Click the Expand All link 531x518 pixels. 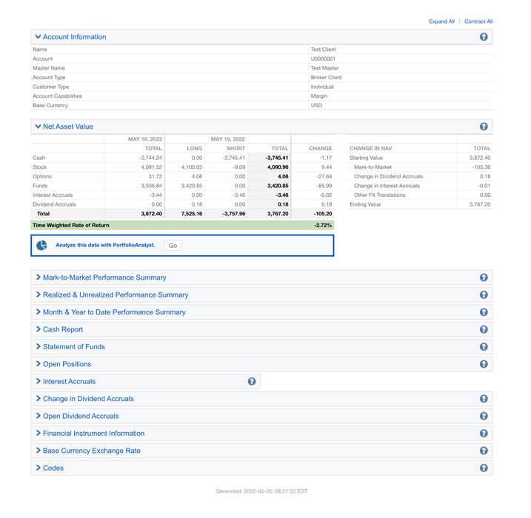[441, 21]
